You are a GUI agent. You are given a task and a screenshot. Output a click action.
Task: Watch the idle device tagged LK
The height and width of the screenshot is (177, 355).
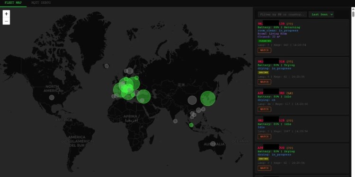coord(264,110)
